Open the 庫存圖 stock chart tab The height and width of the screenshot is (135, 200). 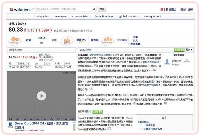tap(95, 40)
